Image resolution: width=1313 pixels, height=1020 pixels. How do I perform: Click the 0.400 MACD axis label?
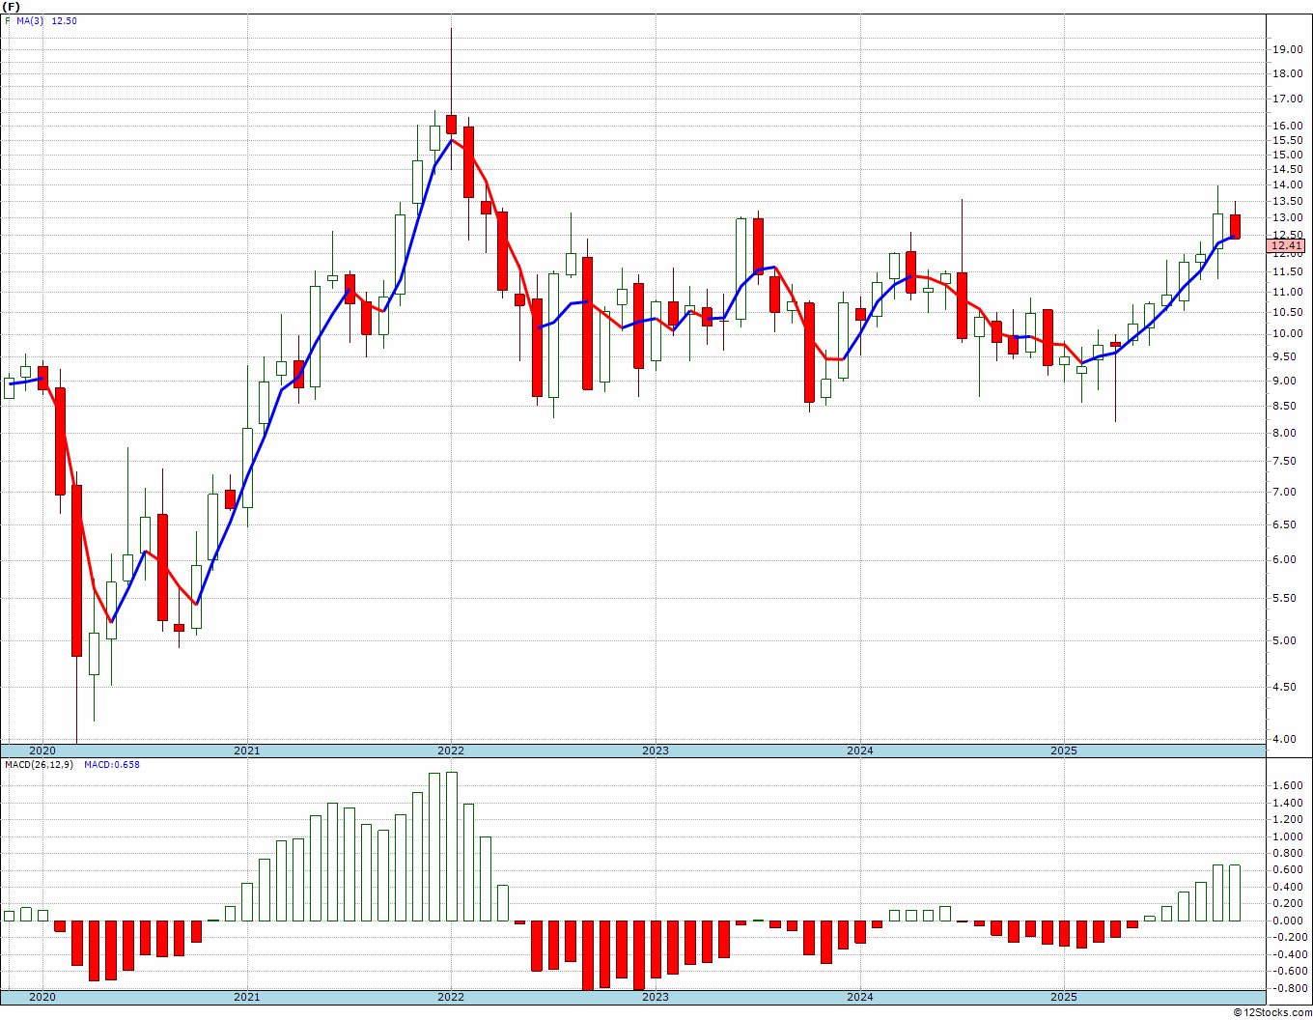(1287, 888)
